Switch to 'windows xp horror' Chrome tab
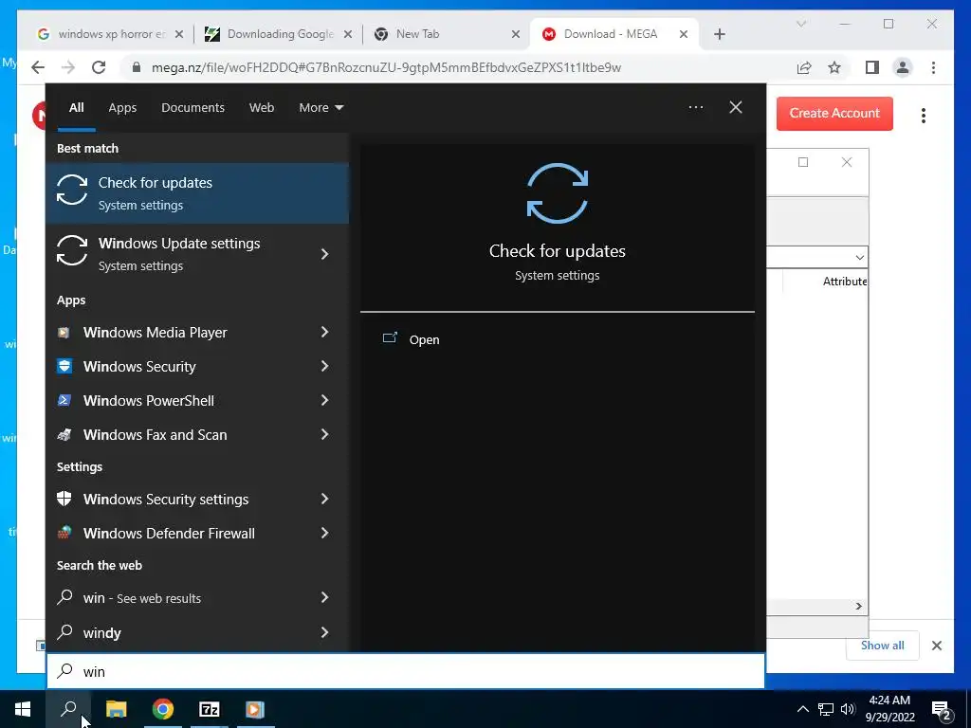The width and height of the screenshot is (971, 728). click(112, 34)
